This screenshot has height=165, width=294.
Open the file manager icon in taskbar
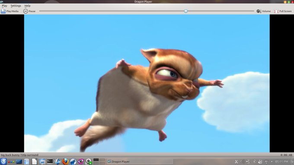click(42, 162)
